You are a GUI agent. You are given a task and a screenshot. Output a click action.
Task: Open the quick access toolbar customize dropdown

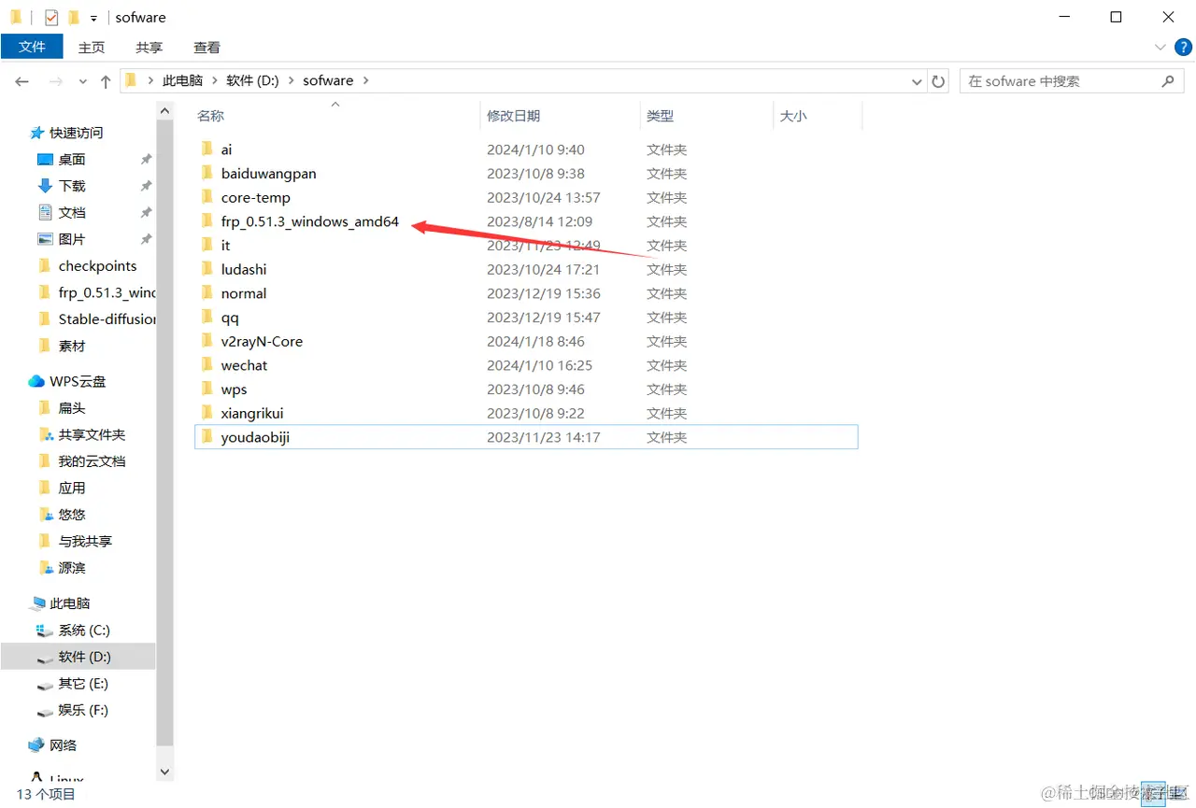click(93, 18)
